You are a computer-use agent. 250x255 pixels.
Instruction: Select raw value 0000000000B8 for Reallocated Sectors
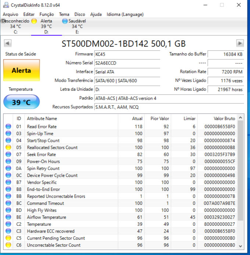click(219, 147)
